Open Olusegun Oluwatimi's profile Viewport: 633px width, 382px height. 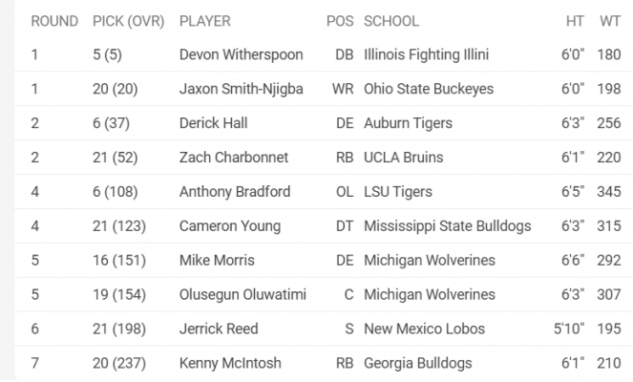click(243, 295)
